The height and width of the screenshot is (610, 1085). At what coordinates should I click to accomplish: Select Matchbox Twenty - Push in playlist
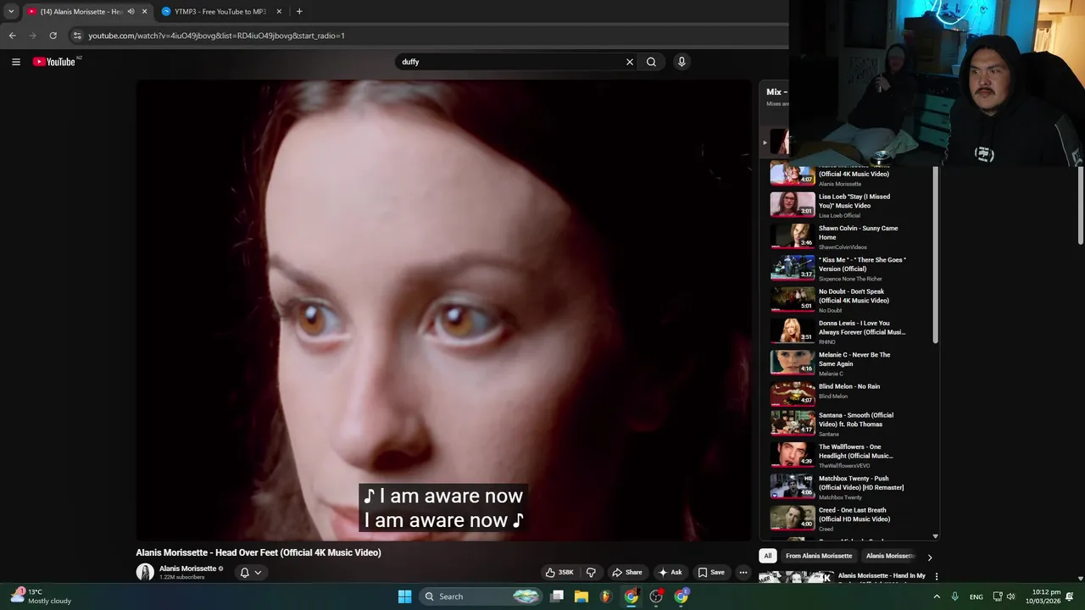pyautogui.click(x=850, y=486)
